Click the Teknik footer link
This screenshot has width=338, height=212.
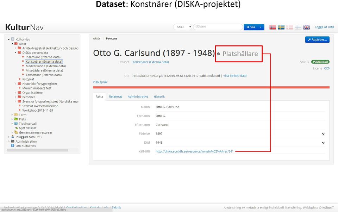(x=116, y=207)
